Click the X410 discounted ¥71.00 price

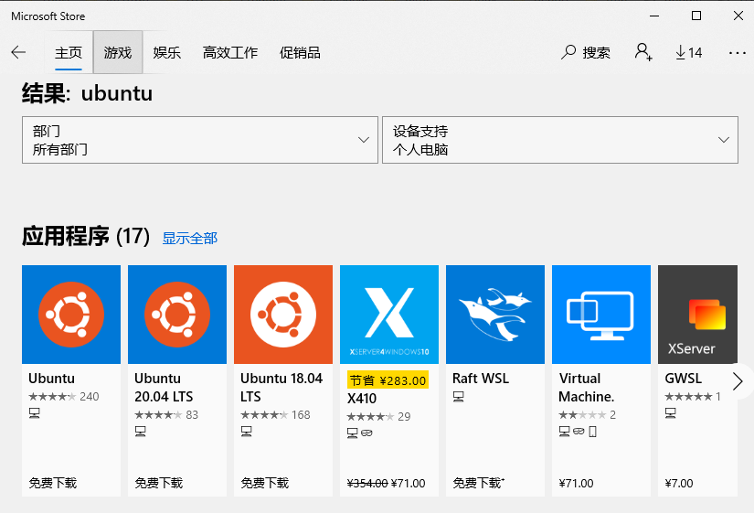(x=409, y=483)
